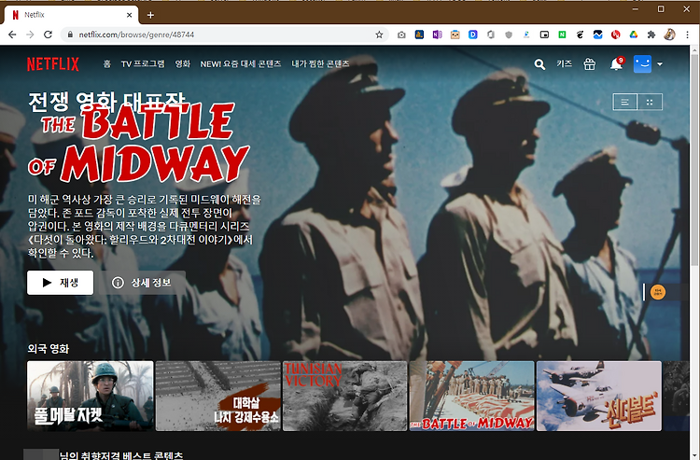The image size is (700, 460).
Task: Click camera screenshot extension icon
Action: tap(401, 35)
